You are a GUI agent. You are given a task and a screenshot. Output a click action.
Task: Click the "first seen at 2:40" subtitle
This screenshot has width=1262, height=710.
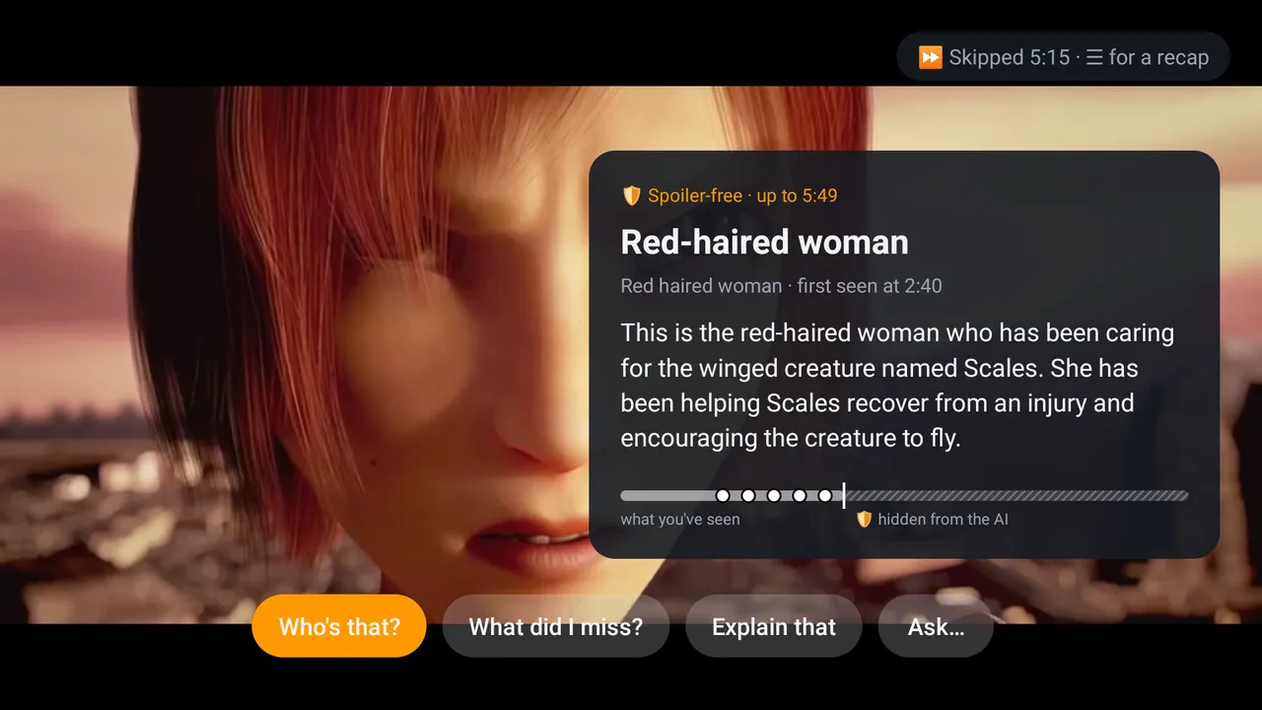[870, 286]
